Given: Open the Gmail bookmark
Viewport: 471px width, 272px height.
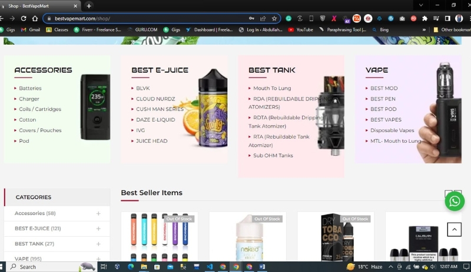Looking at the screenshot, I should pyautogui.click(x=31, y=30).
